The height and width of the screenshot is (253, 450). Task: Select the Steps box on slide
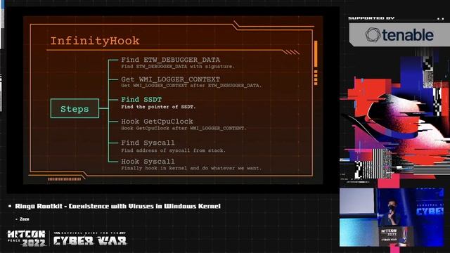[75, 108]
